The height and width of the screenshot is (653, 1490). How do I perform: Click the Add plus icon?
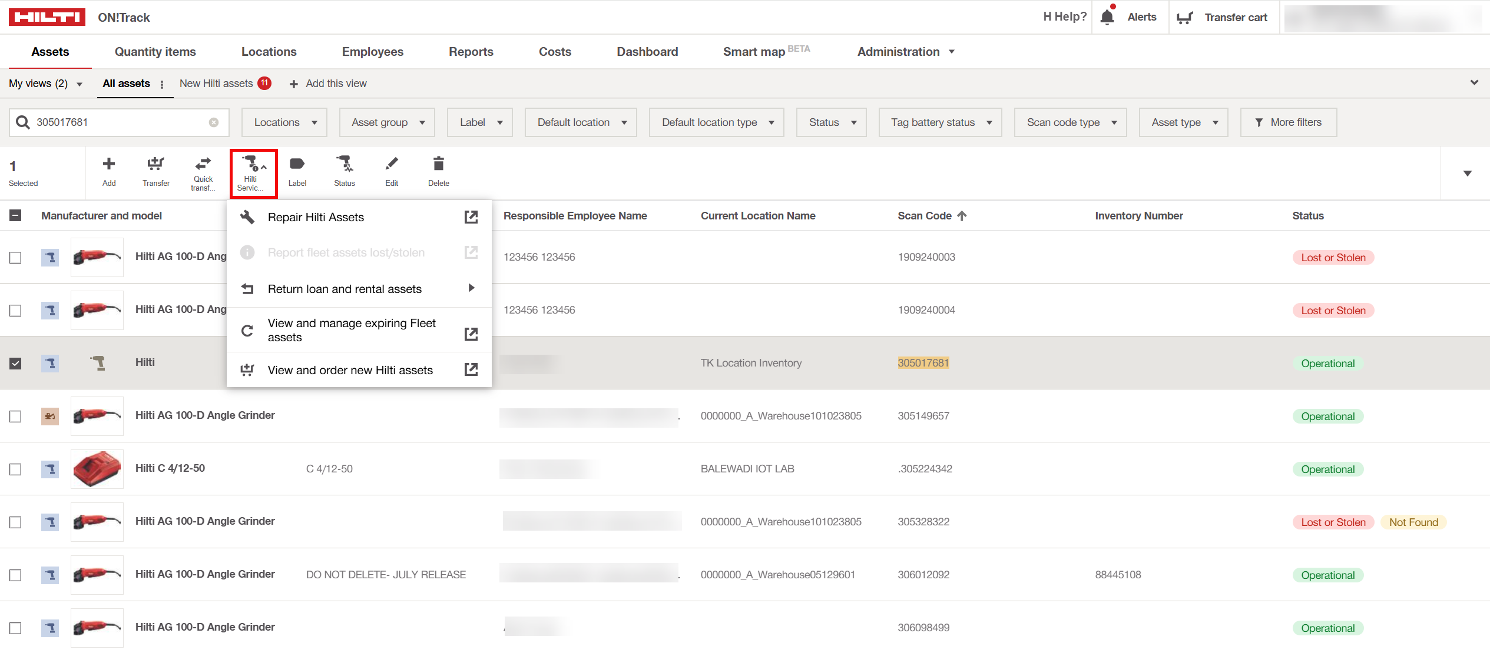click(x=109, y=164)
